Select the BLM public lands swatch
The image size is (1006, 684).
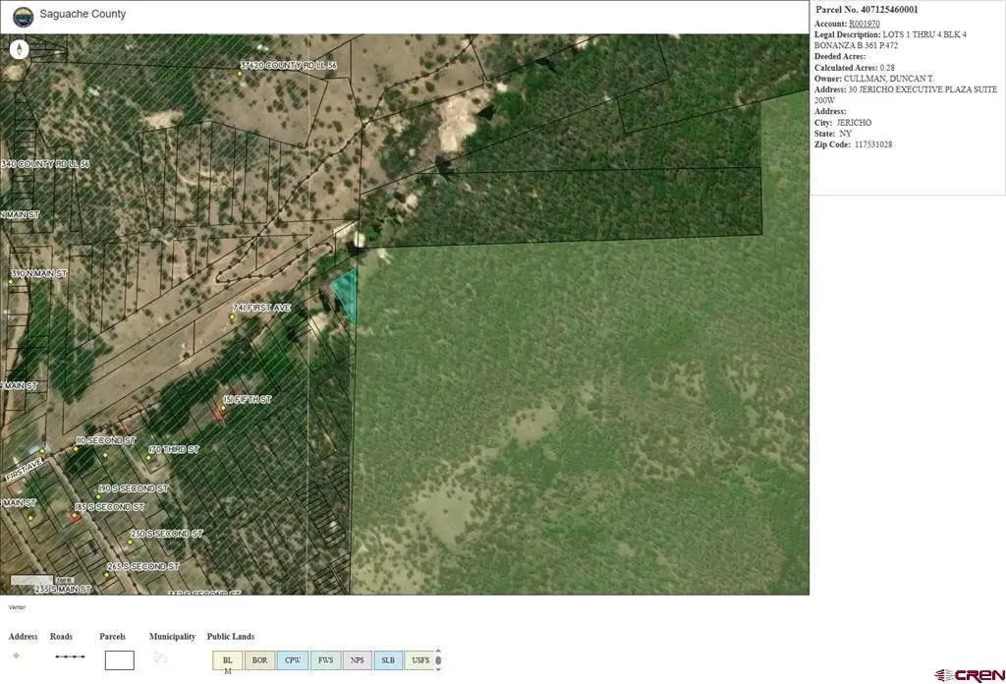click(228, 660)
